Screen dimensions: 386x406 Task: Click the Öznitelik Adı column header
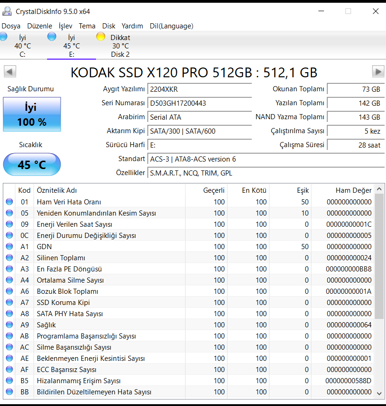pos(110,190)
